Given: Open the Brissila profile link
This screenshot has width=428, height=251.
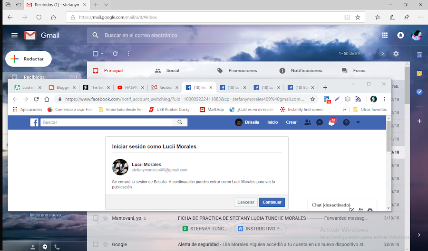Looking at the screenshot, I should pos(247,122).
